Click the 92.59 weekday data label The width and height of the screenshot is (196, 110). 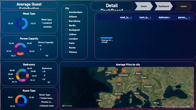tap(11, 23)
